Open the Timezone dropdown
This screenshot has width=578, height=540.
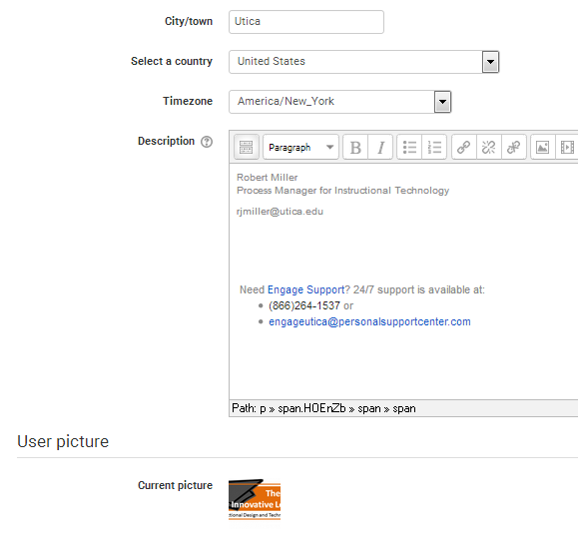click(x=339, y=102)
